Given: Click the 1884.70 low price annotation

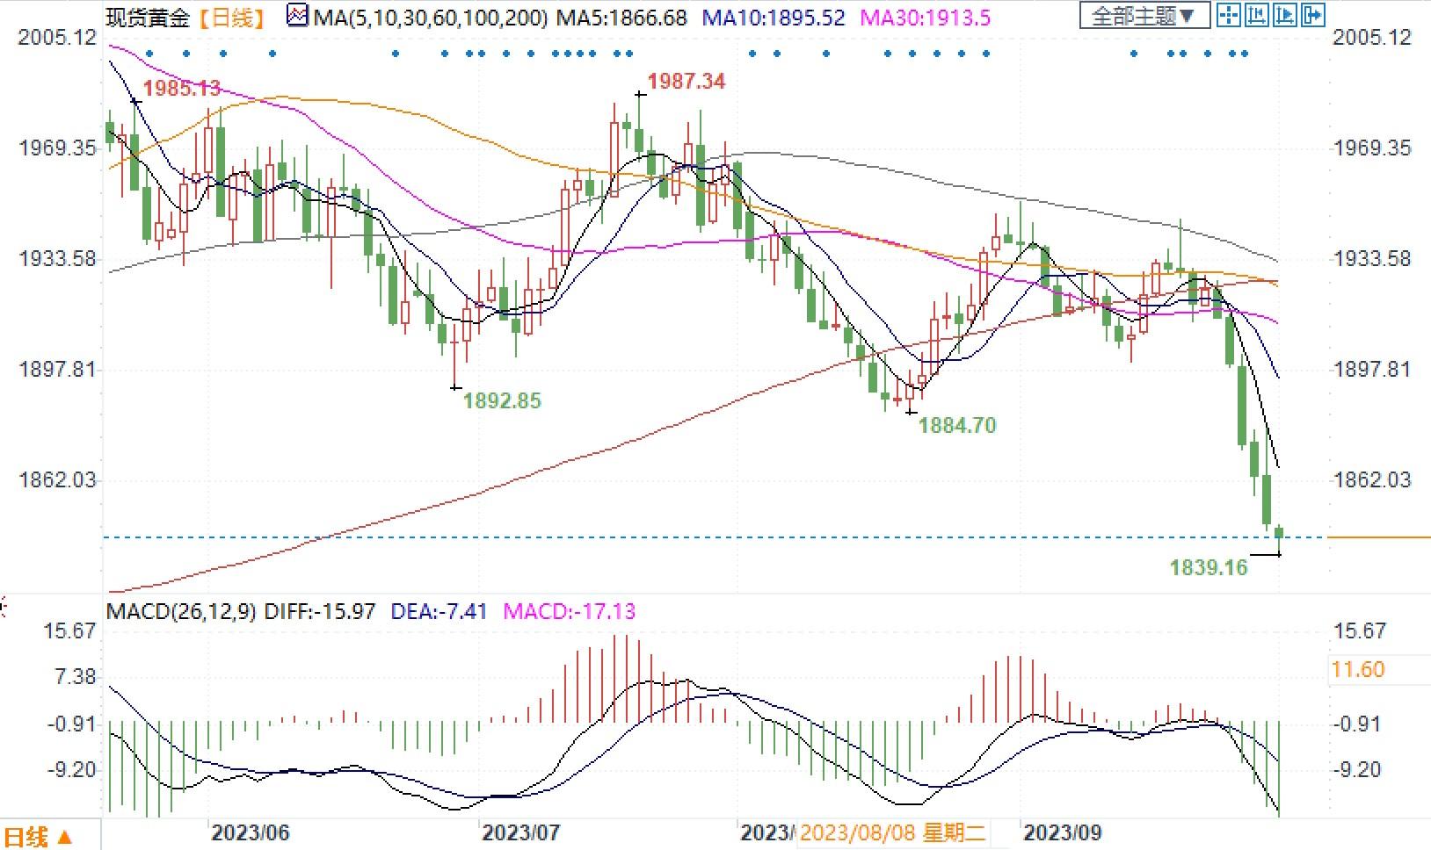Looking at the screenshot, I should point(956,426).
